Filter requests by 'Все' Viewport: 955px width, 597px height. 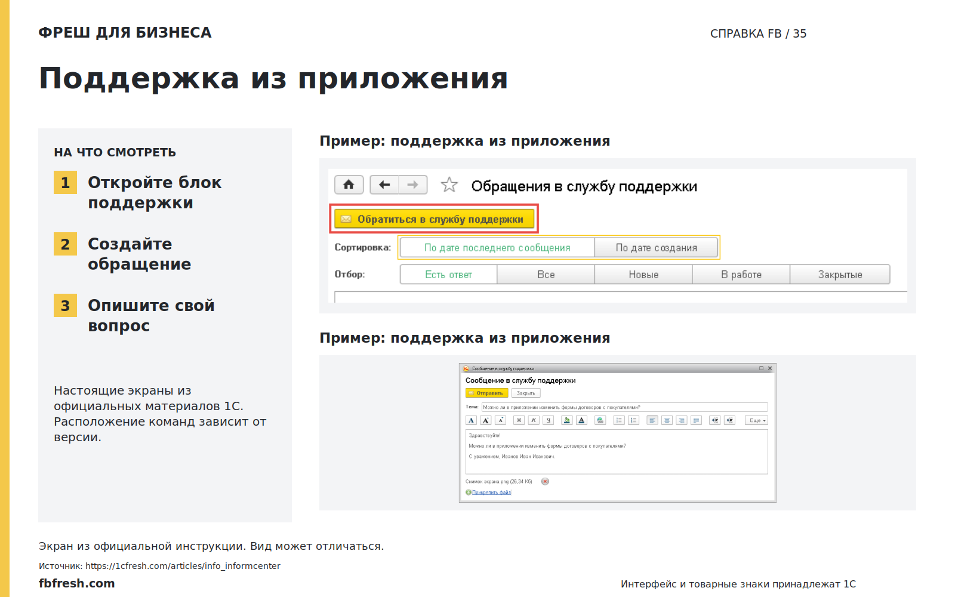(x=546, y=275)
